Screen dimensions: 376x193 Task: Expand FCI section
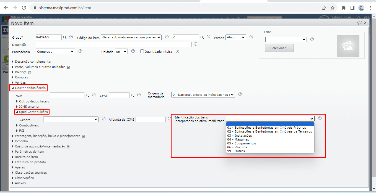point(20,131)
